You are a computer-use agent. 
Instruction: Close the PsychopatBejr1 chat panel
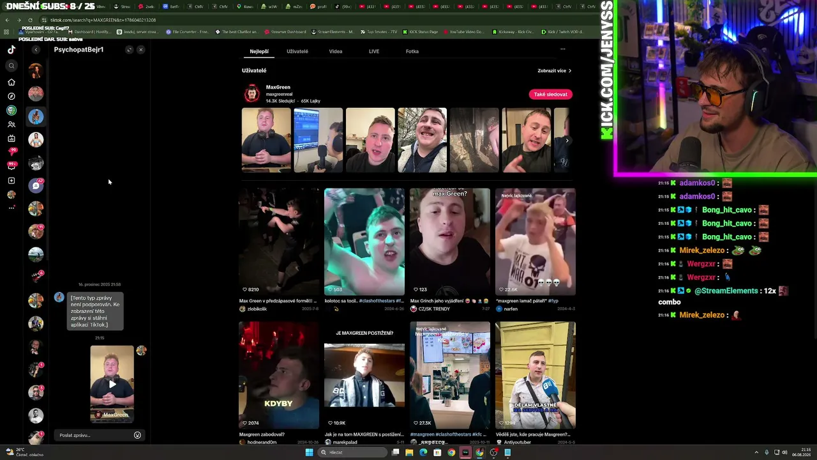pos(140,50)
